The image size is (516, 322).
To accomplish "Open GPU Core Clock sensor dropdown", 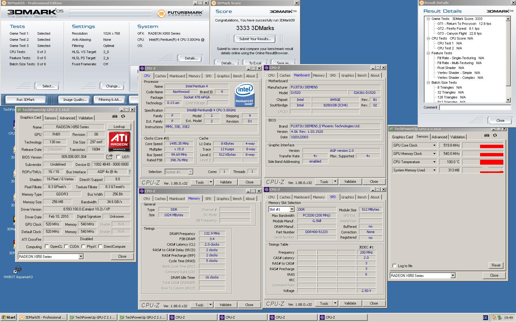I will point(434,145).
